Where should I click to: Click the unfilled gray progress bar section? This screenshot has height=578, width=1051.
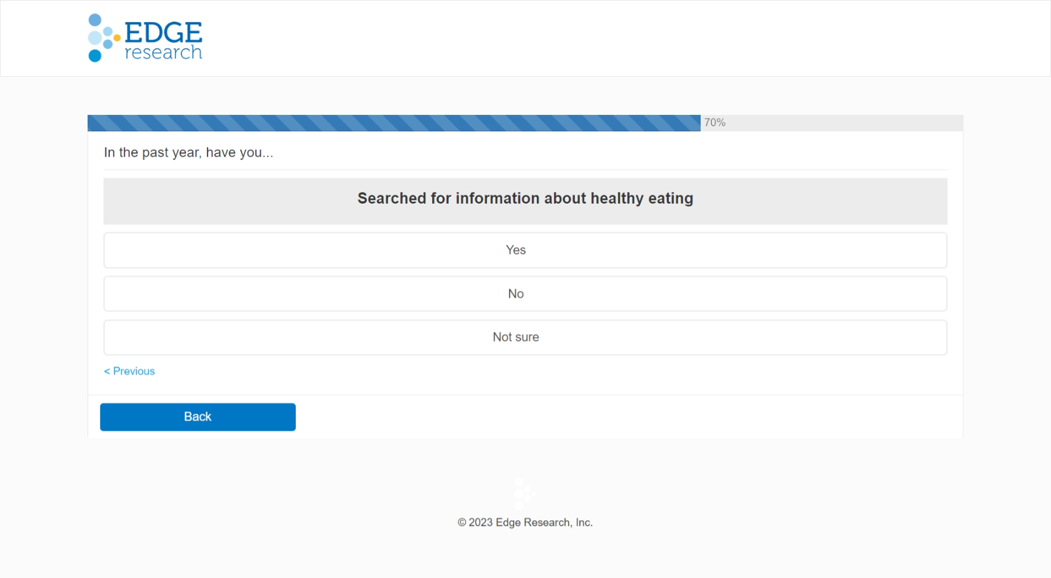[844, 123]
